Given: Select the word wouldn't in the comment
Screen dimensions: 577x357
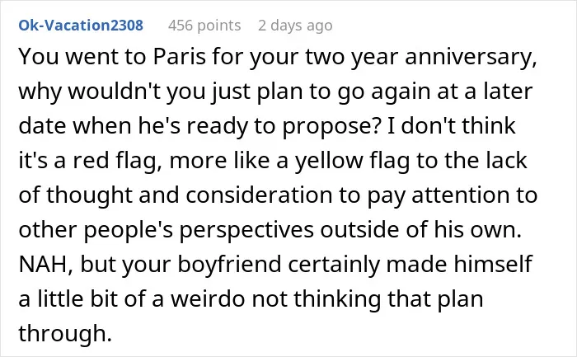Looking at the screenshot, I should (x=115, y=92).
